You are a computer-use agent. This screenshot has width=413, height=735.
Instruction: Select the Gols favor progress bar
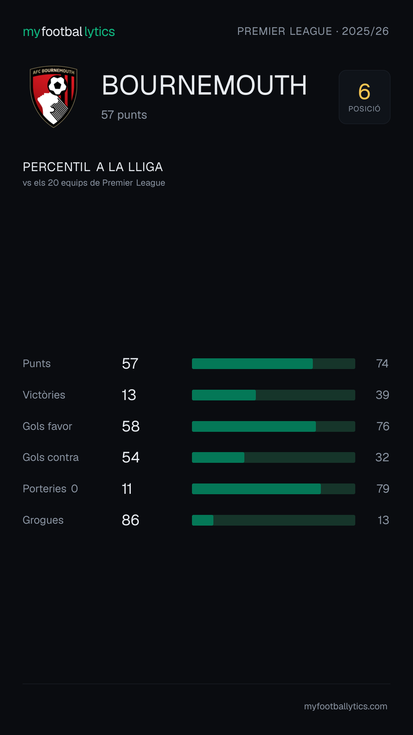pos(273,426)
